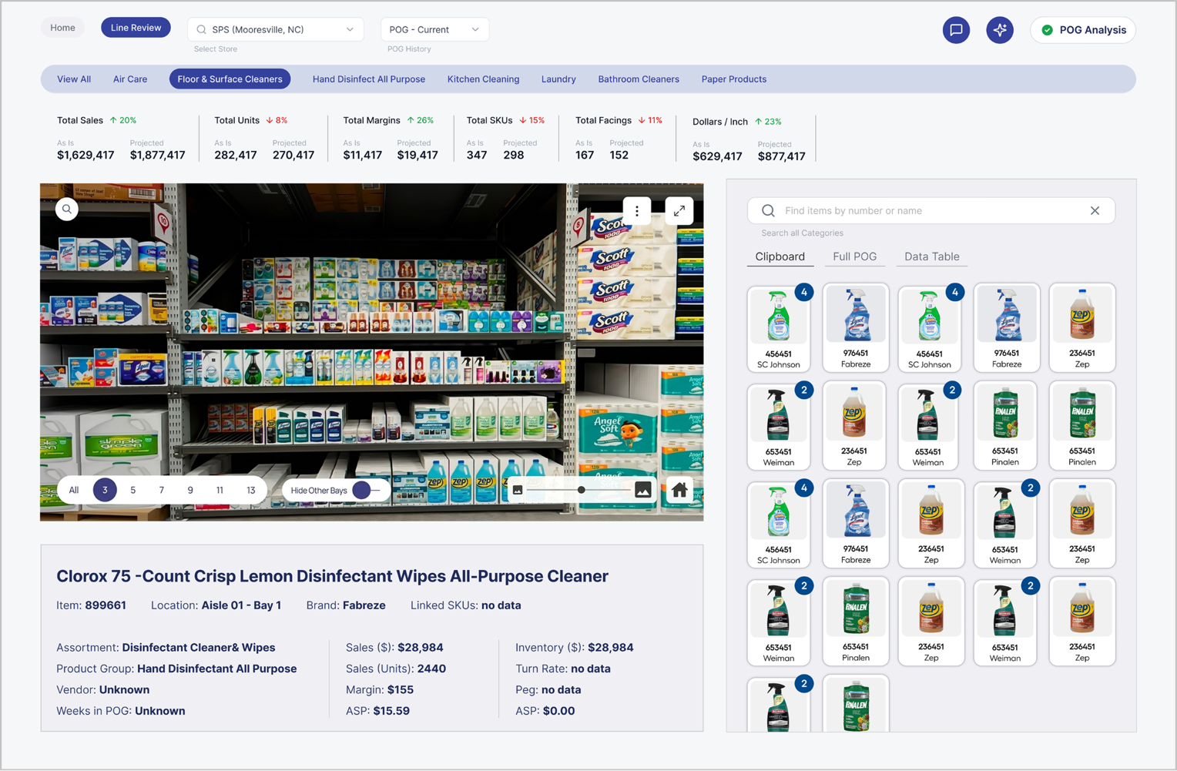Image resolution: width=1177 pixels, height=771 pixels.
Task: Select first Fabreze 976451 item in top row
Action: [856, 328]
